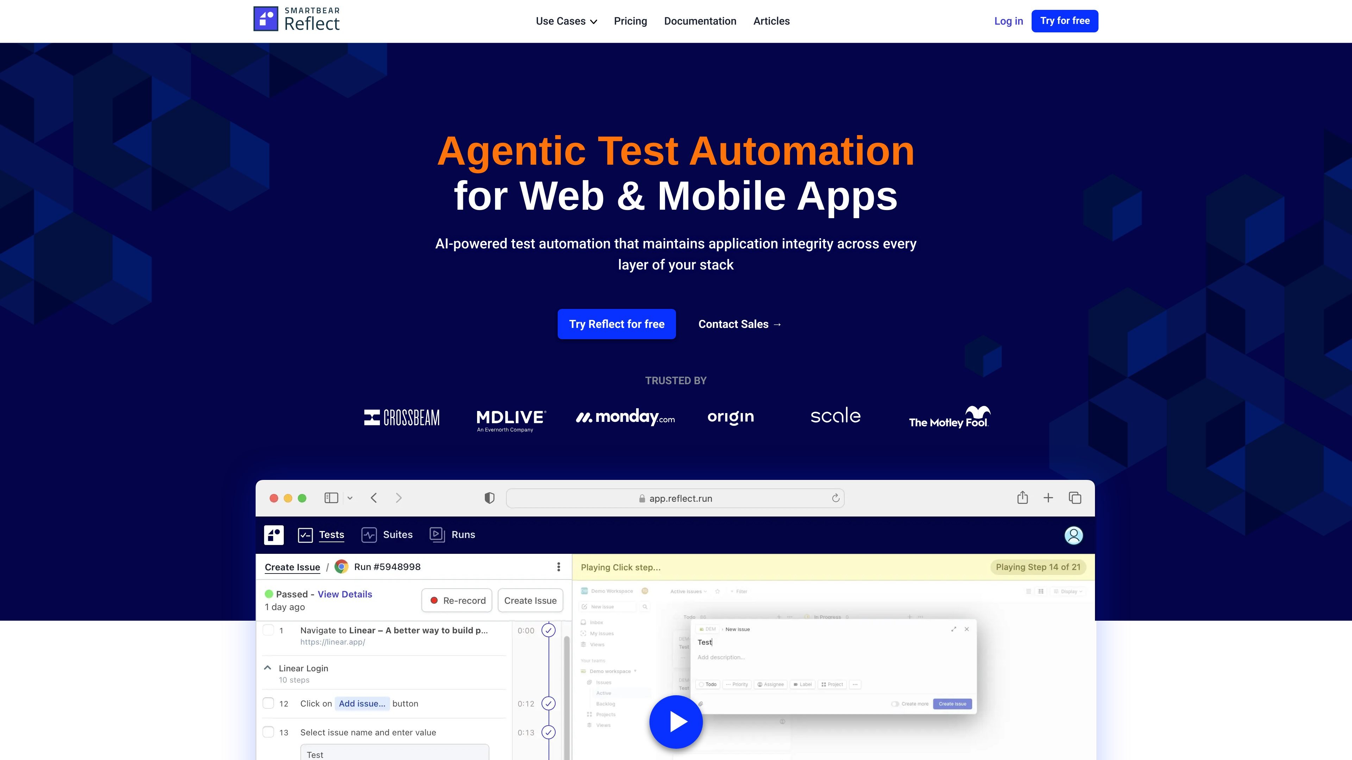
Task: Click the status check circle for step 13
Action: (549, 732)
